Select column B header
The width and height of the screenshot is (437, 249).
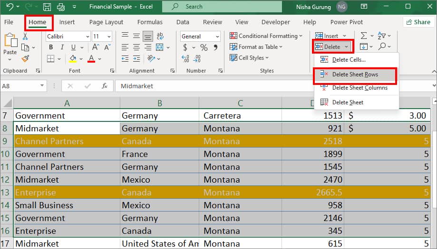coord(160,103)
